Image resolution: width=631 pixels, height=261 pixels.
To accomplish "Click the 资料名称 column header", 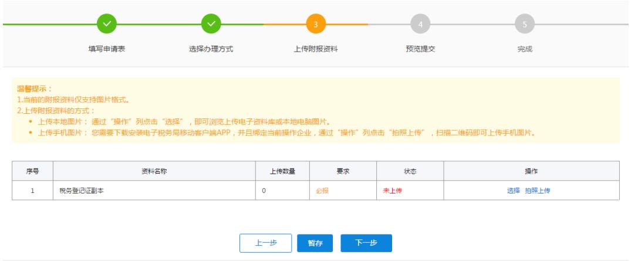I will click(155, 171).
